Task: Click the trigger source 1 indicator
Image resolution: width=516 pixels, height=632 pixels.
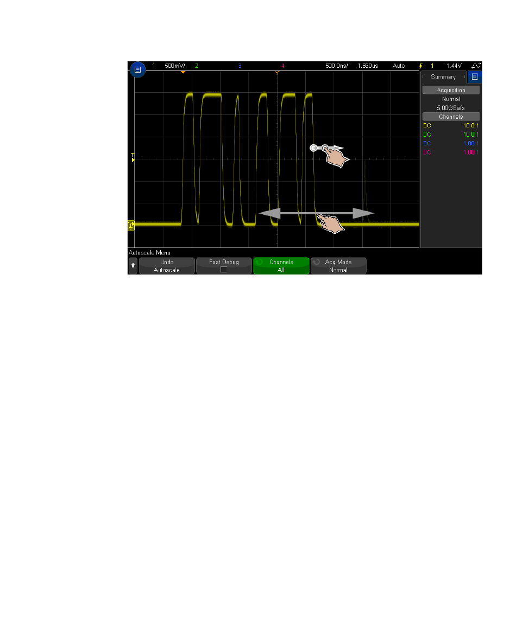Action: (x=432, y=66)
